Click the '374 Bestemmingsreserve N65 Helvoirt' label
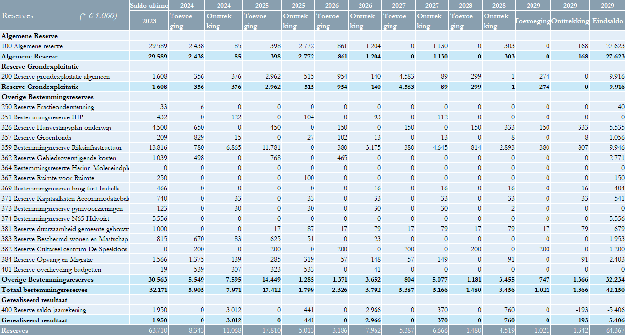626x335 pixels. pyautogui.click(x=52, y=219)
